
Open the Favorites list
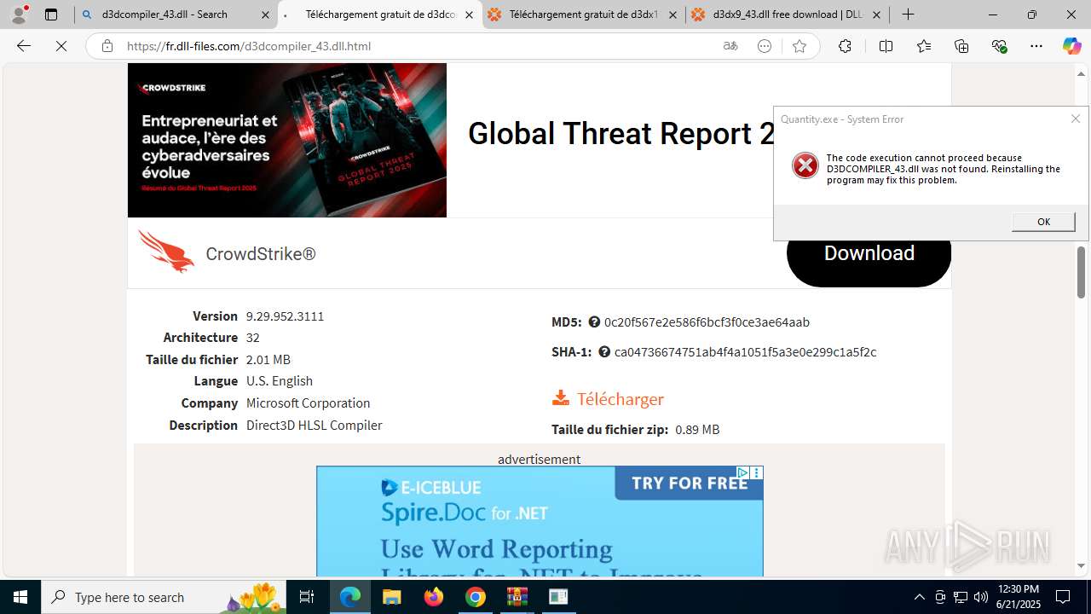[x=924, y=46]
